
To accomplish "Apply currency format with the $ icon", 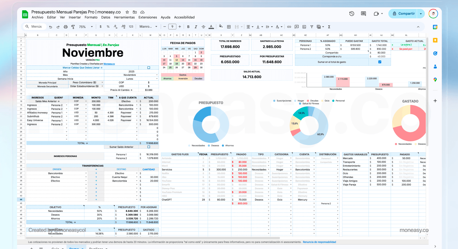I will pos(101,27).
